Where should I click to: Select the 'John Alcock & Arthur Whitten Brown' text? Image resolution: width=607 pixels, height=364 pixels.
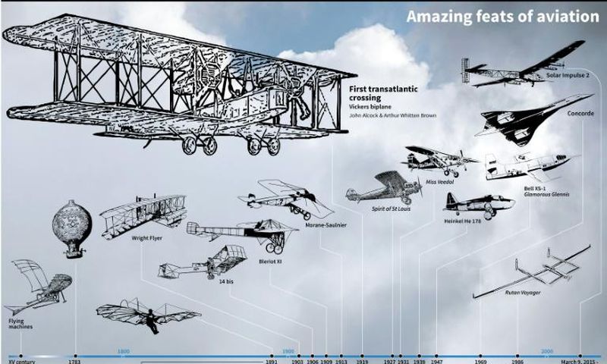(x=392, y=115)
